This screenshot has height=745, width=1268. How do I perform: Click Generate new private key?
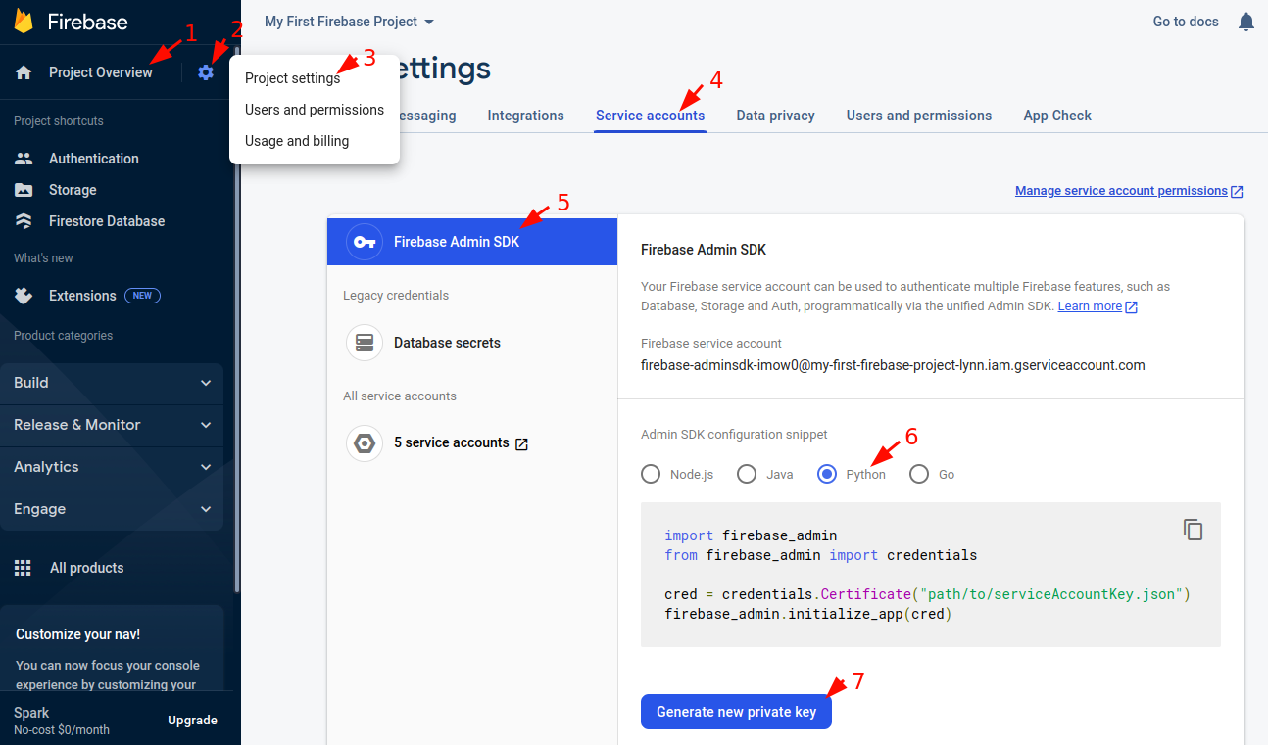pyautogui.click(x=736, y=712)
